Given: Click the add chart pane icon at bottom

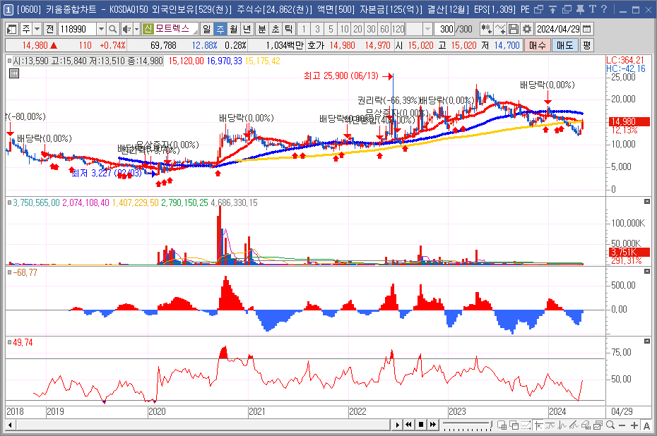Looking at the screenshot, I should tap(502, 425).
